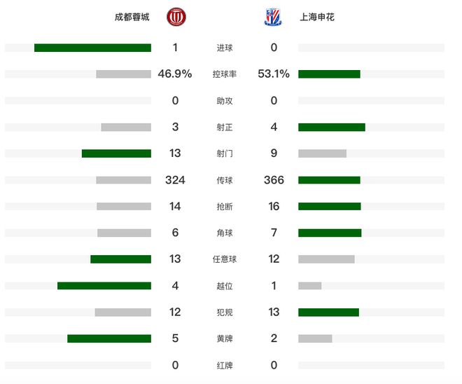Click the green goals bar for 成都蓉城
462x384 pixels.
click(92, 48)
